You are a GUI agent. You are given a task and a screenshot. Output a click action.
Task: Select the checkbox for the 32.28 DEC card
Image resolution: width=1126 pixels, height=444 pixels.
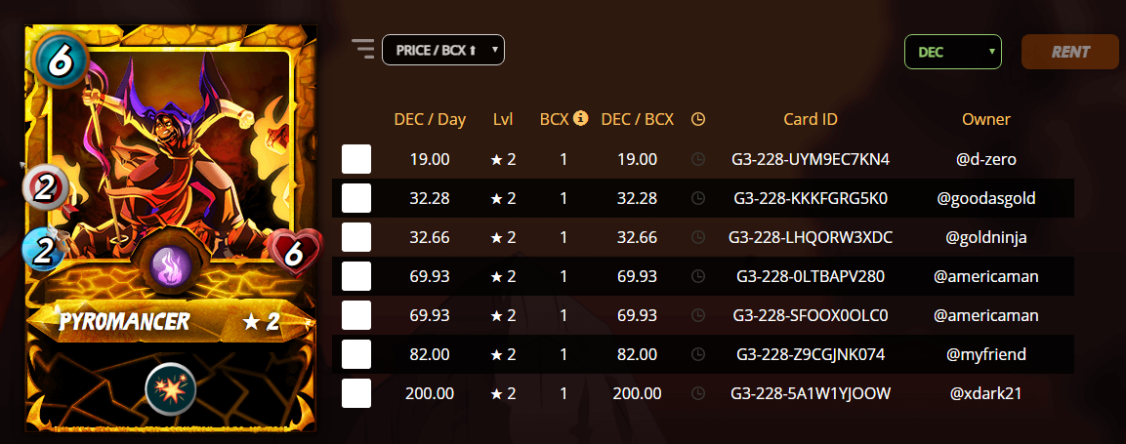click(356, 198)
